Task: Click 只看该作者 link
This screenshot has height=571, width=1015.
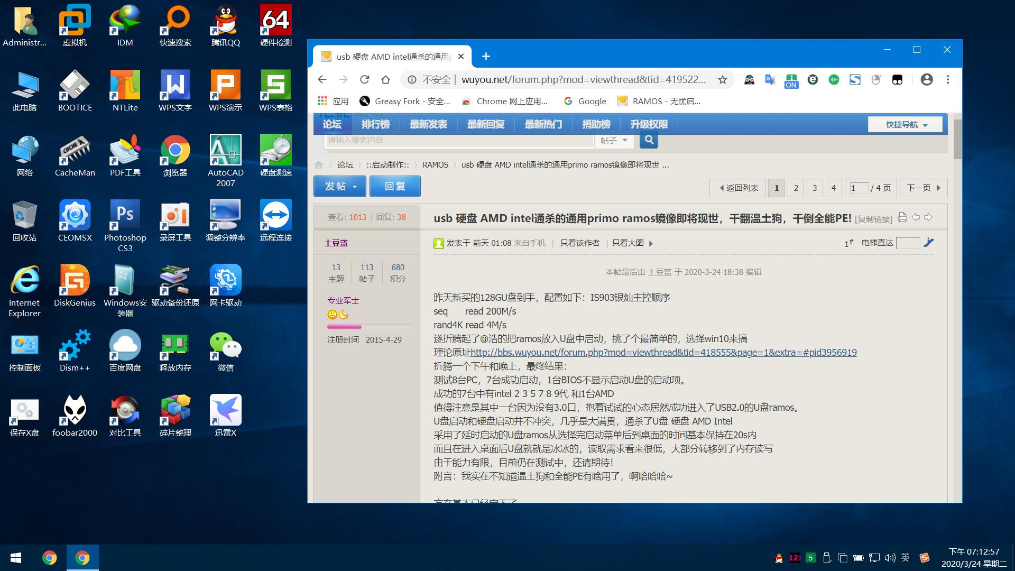Action: click(579, 243)
